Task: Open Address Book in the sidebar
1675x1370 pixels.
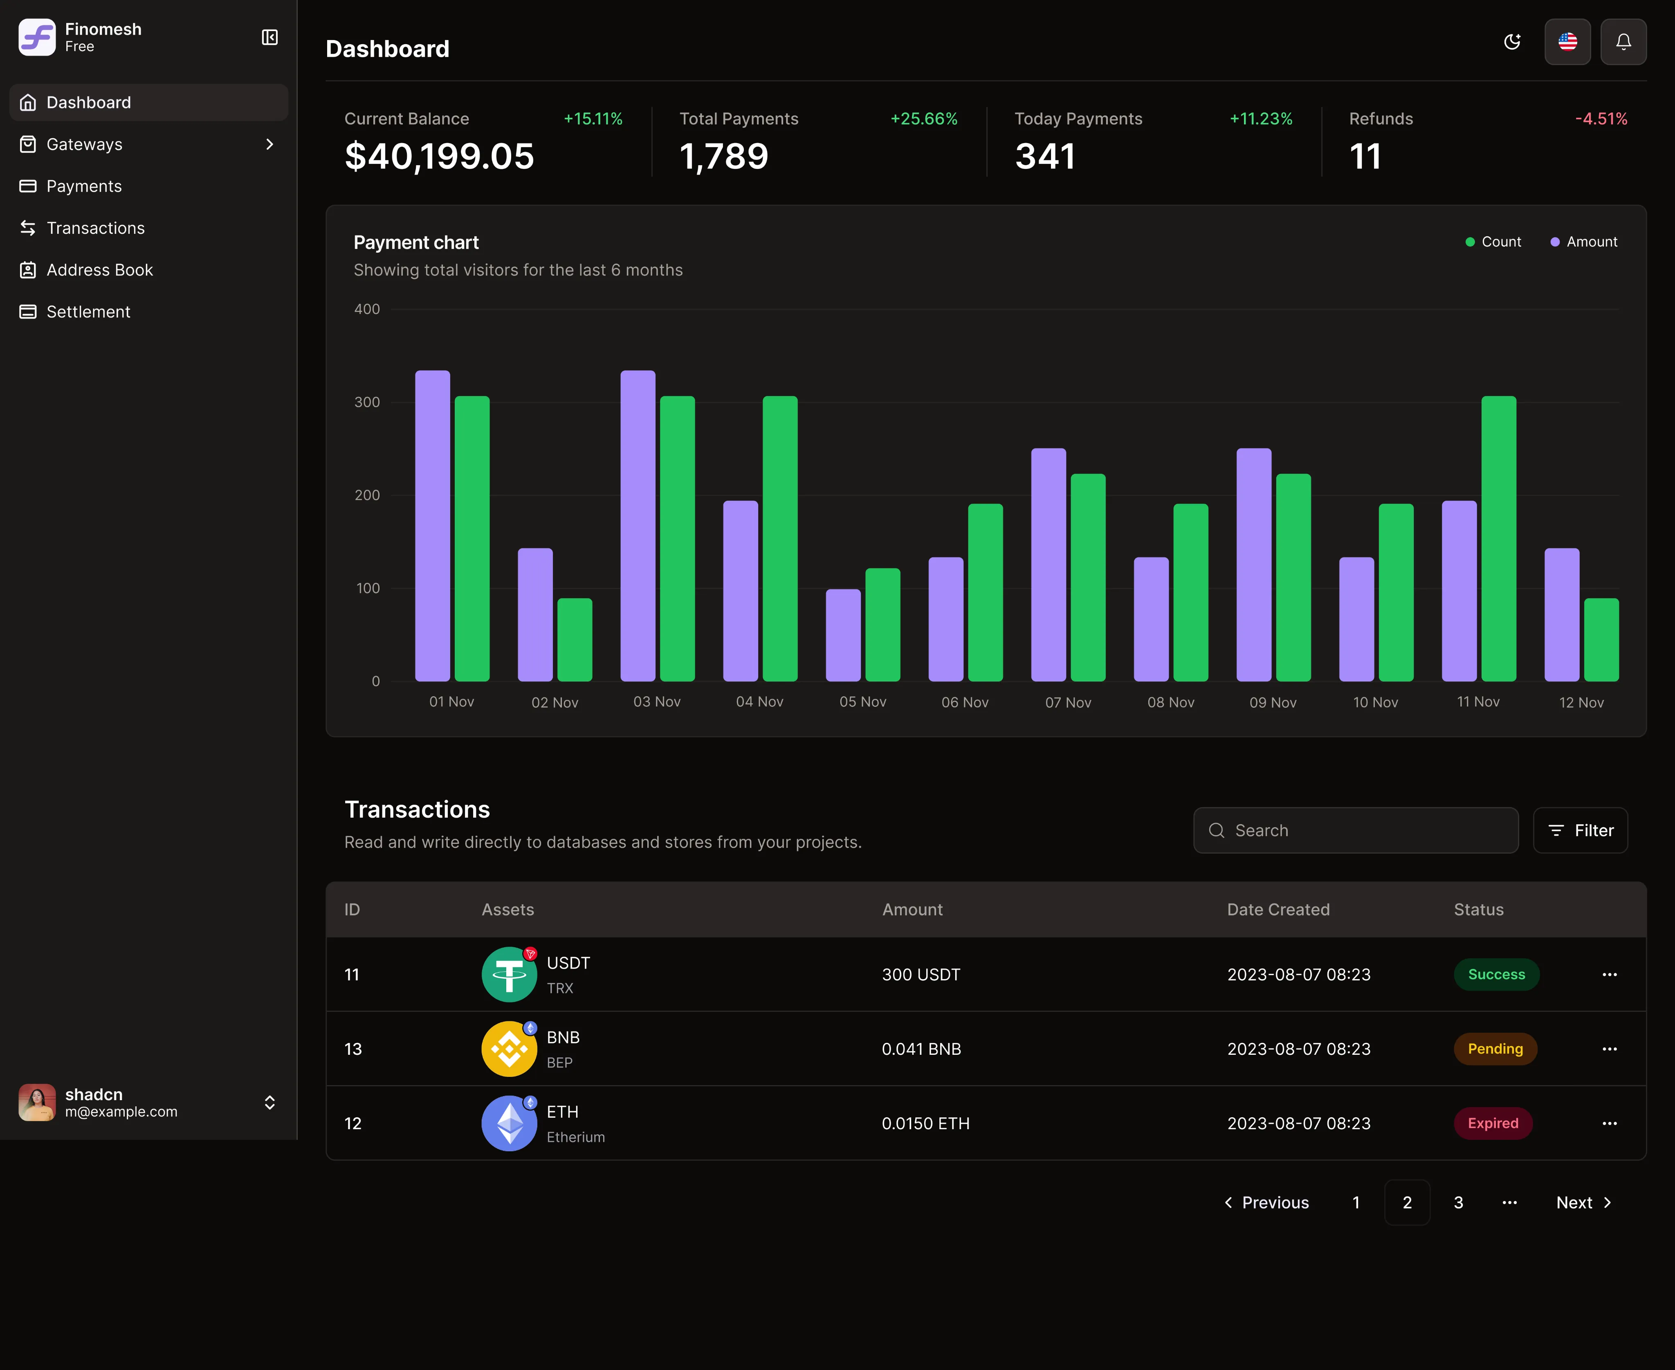Action: (x=149, y=270)
